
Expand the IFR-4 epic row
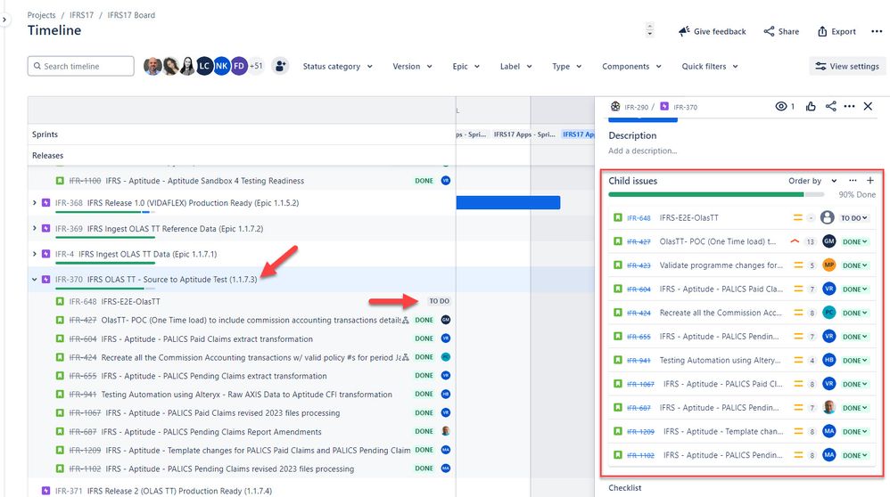click(35, 254)
